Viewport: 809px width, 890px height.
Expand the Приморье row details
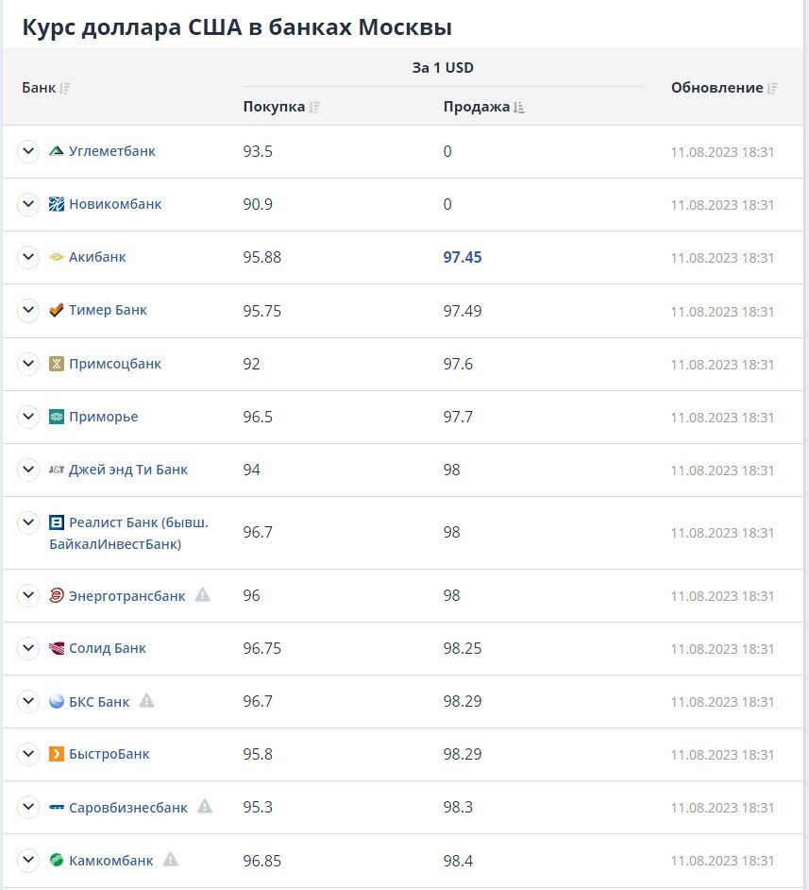pyautogui.click(x=28, y=417)
